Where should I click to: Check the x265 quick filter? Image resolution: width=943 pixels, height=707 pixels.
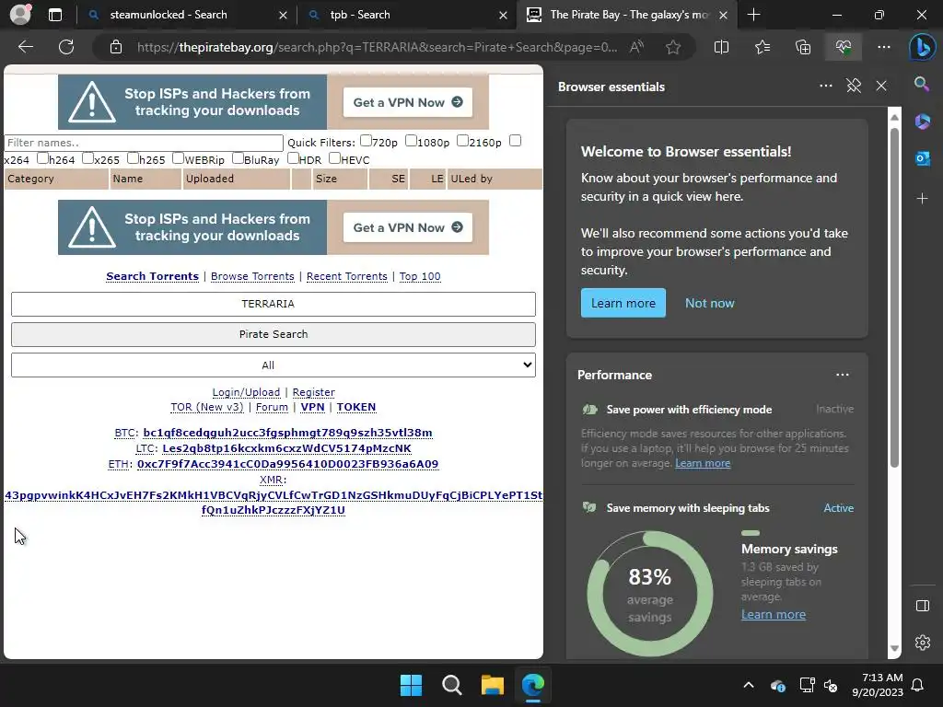[87, 158]
